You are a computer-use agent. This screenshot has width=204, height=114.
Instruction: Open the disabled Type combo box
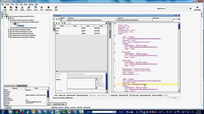tap(85, 76)
